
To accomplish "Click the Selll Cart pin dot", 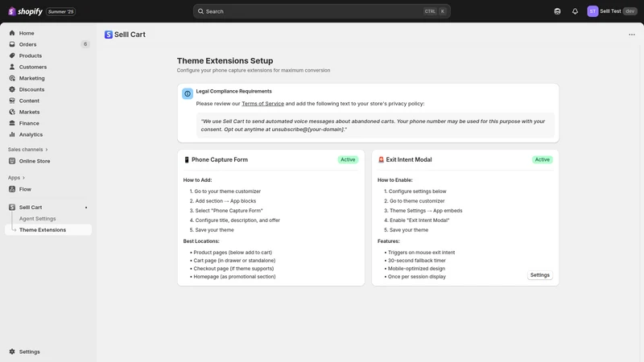I will point(86,208).
